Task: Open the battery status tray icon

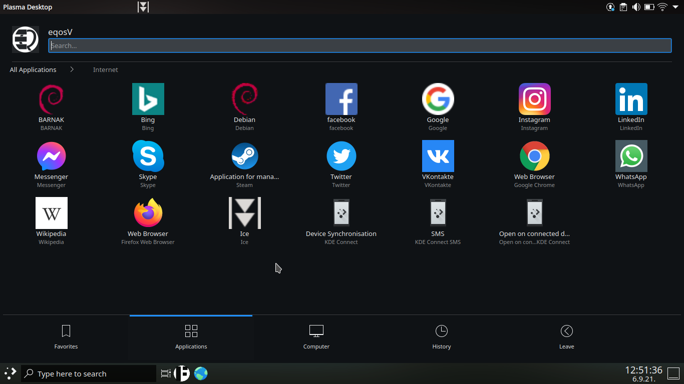Action: pyautogui.click(x=649, y=7)
